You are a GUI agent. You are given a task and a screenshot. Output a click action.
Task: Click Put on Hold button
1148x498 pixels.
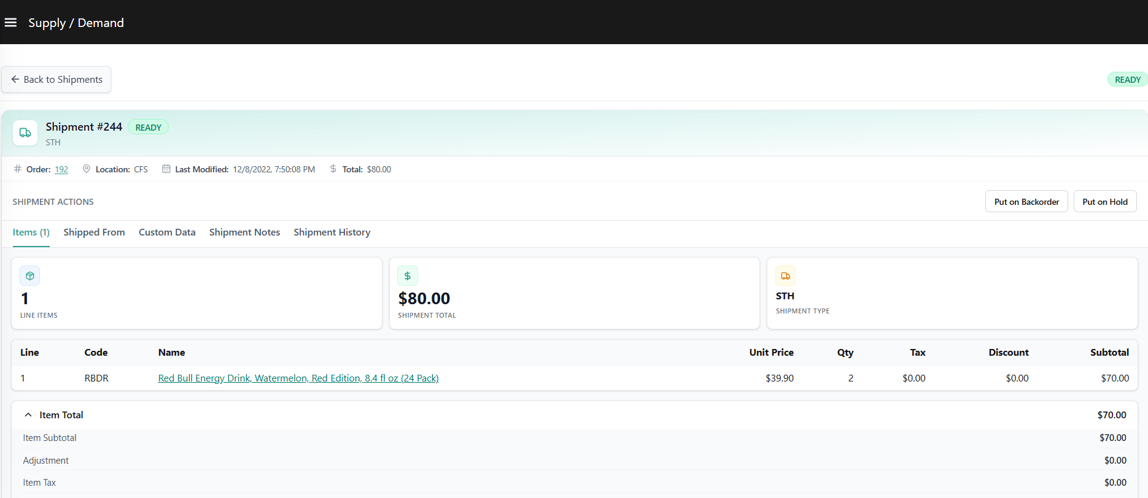[x=1105, y=202]
